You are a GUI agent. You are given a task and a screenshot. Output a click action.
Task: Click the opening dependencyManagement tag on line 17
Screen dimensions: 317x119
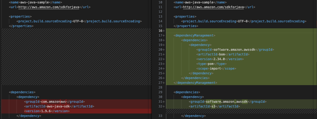195,35
